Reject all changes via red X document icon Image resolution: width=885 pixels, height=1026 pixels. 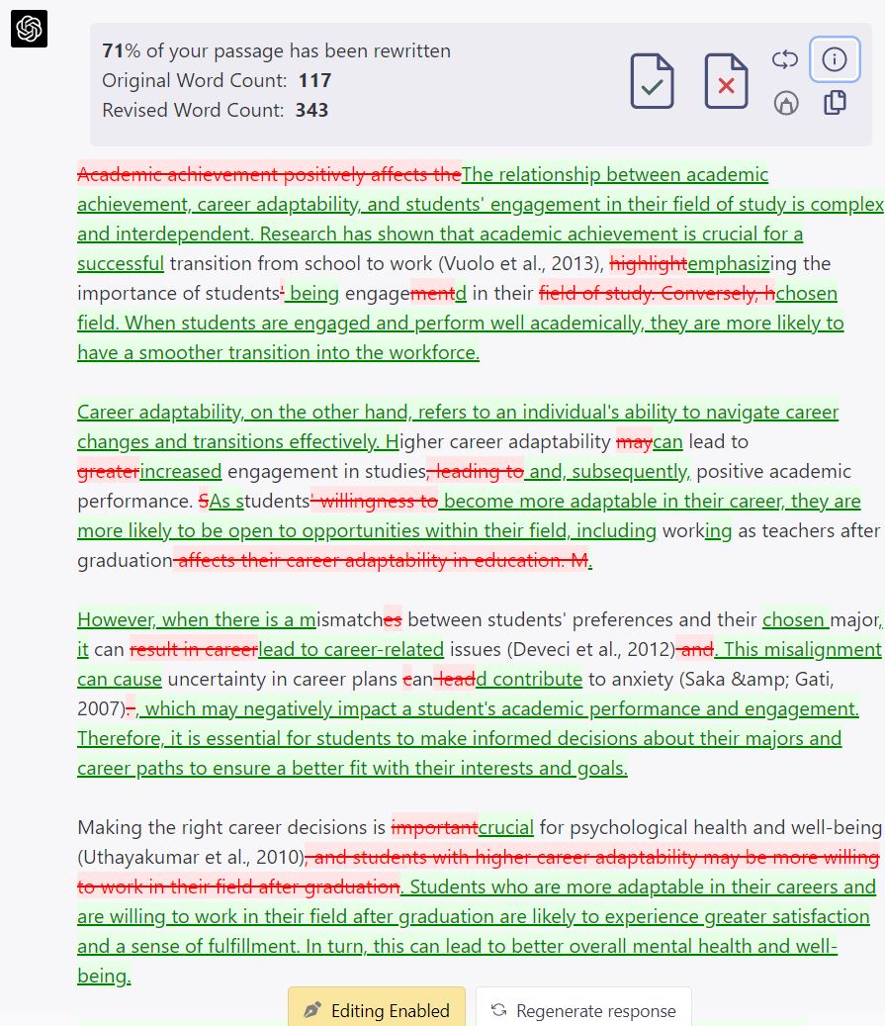pos(726,81)
